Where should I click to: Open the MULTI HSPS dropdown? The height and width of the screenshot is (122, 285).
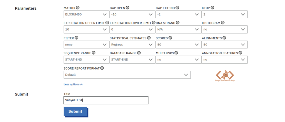tap(178, 60)
